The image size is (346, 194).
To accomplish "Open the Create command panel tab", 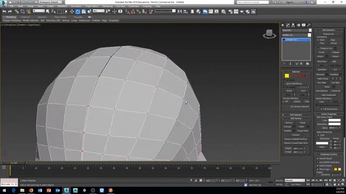I will [283, 25].
